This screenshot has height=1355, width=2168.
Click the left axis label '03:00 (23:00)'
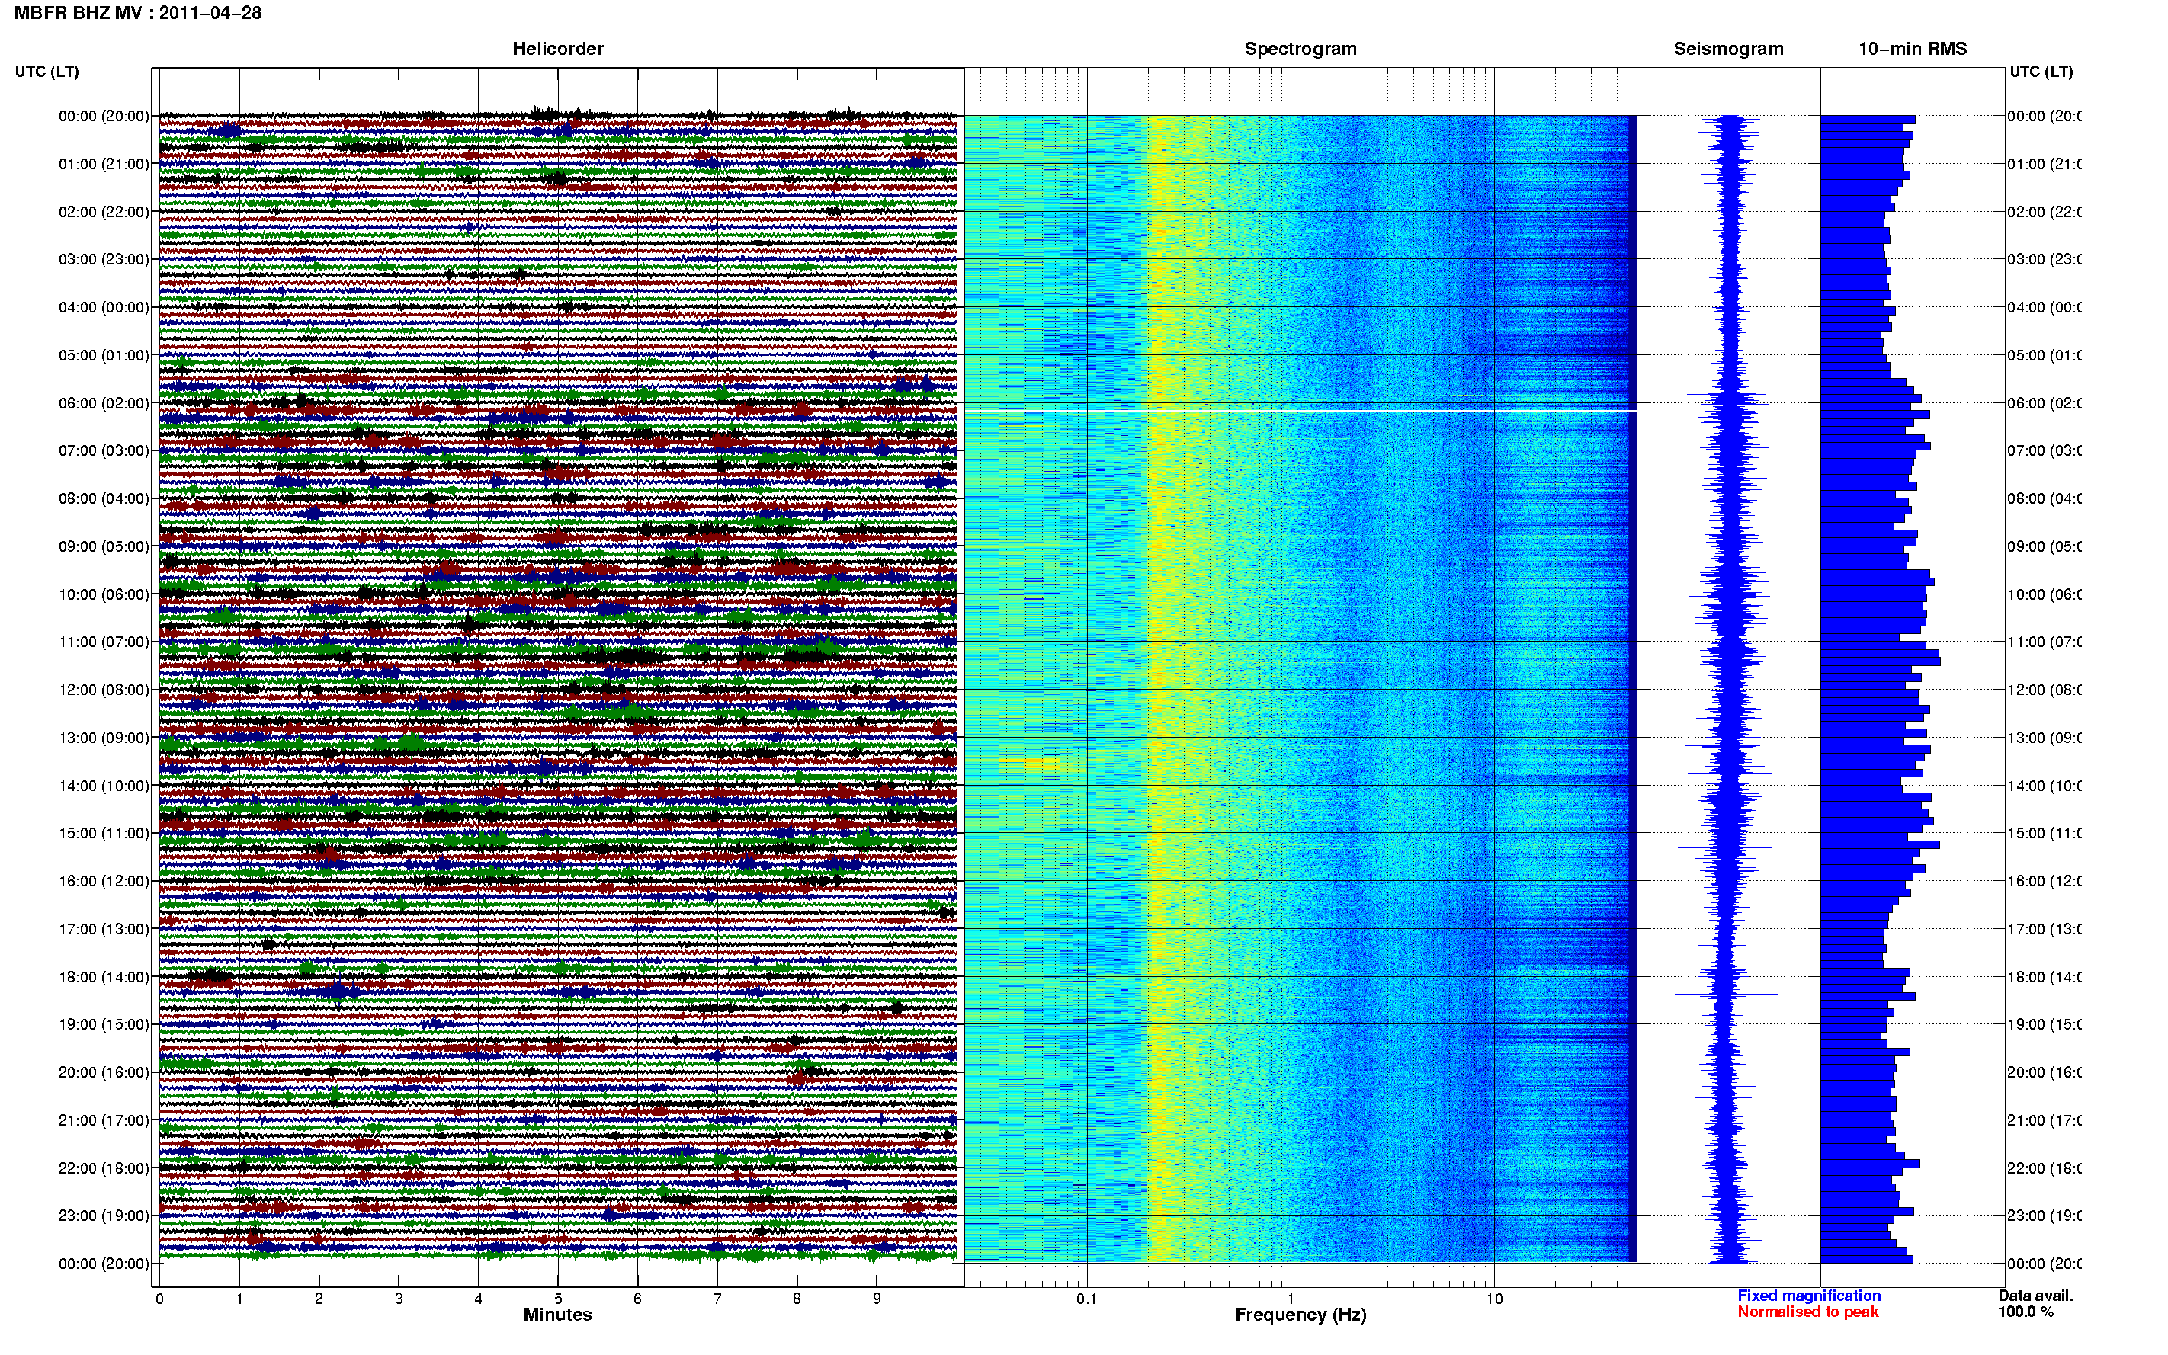[104, 259]
